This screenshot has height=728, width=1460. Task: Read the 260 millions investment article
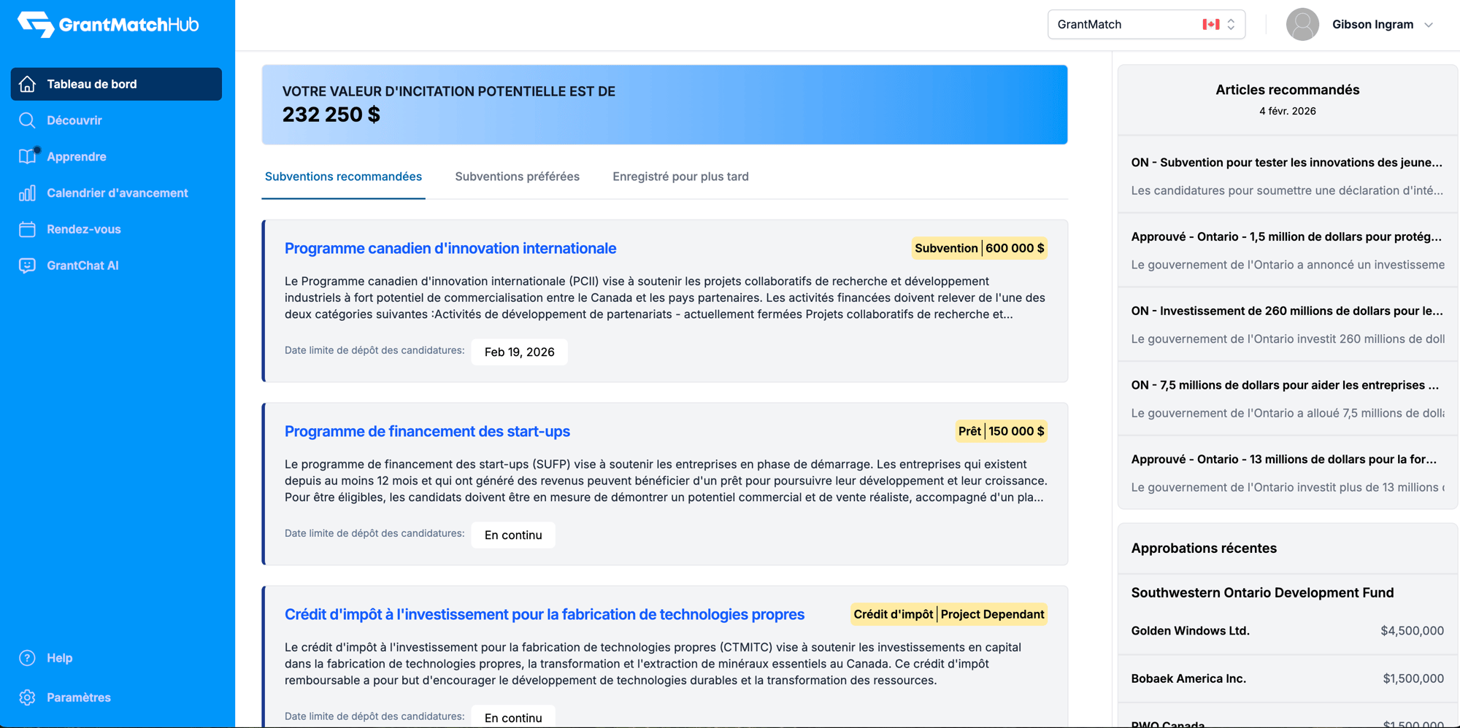[x=1287, y=311]
